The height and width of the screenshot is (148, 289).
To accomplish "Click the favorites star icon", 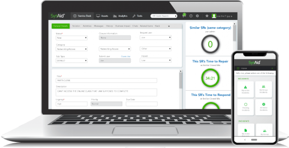I will [207, 16].
